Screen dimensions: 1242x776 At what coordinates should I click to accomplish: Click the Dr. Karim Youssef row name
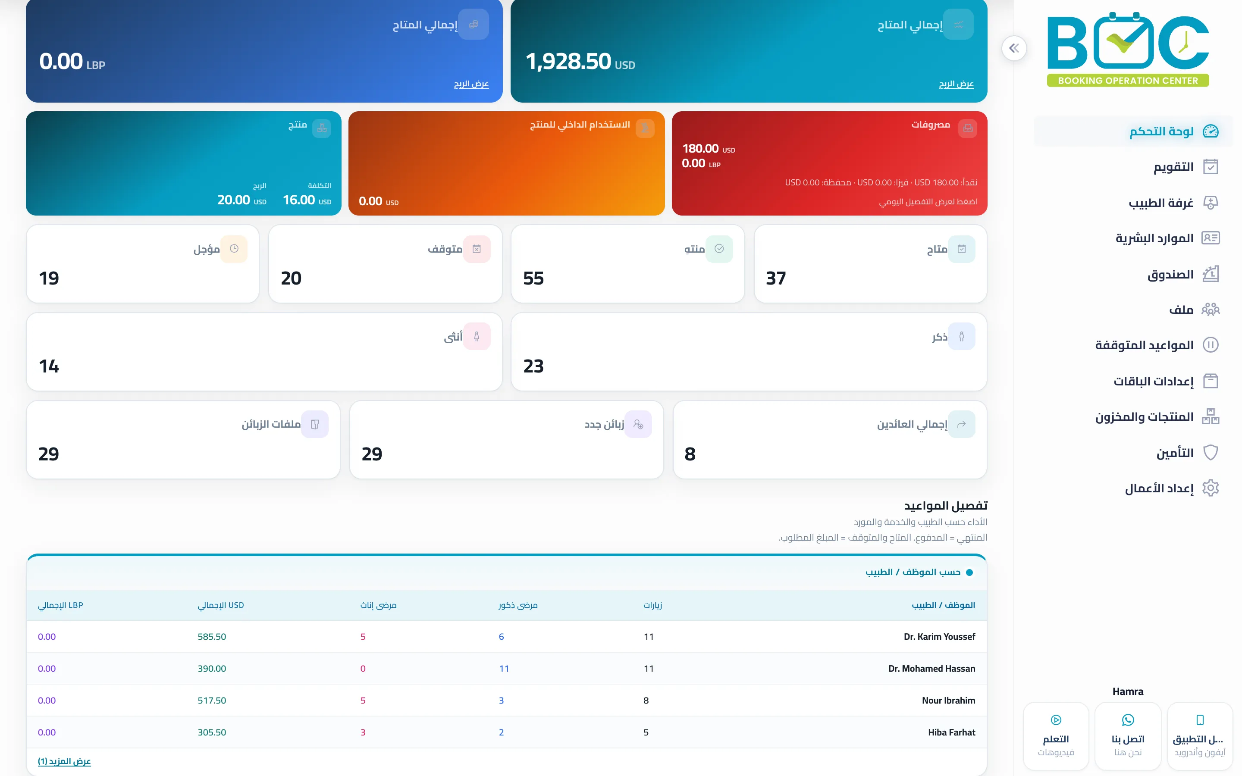(x=939, y=637)
